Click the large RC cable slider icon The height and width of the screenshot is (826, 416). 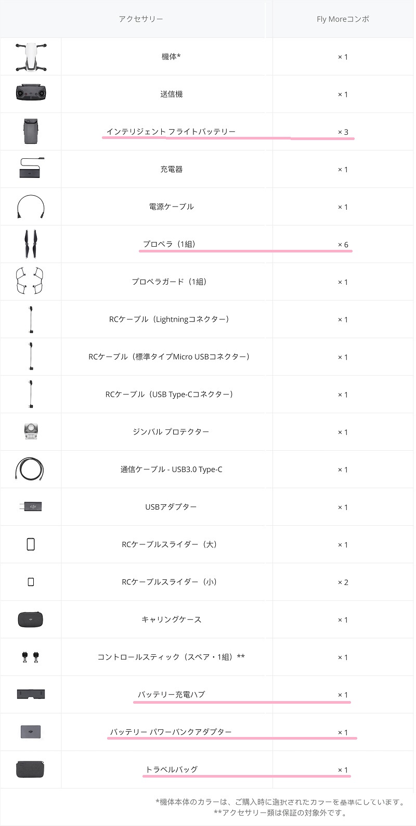click(x=31, y=544)
